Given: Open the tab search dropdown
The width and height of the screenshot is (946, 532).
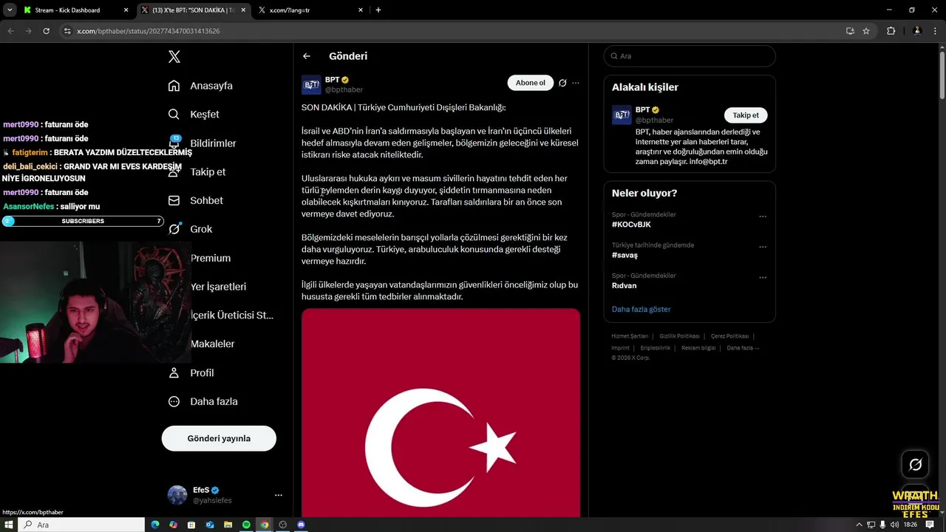Looking at the screenshot, I should point(10,10).
